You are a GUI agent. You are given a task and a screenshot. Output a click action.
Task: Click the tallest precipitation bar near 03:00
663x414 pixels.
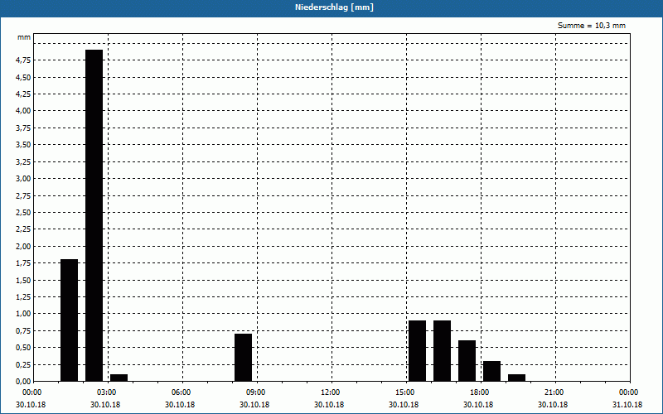tap(94, 215)
